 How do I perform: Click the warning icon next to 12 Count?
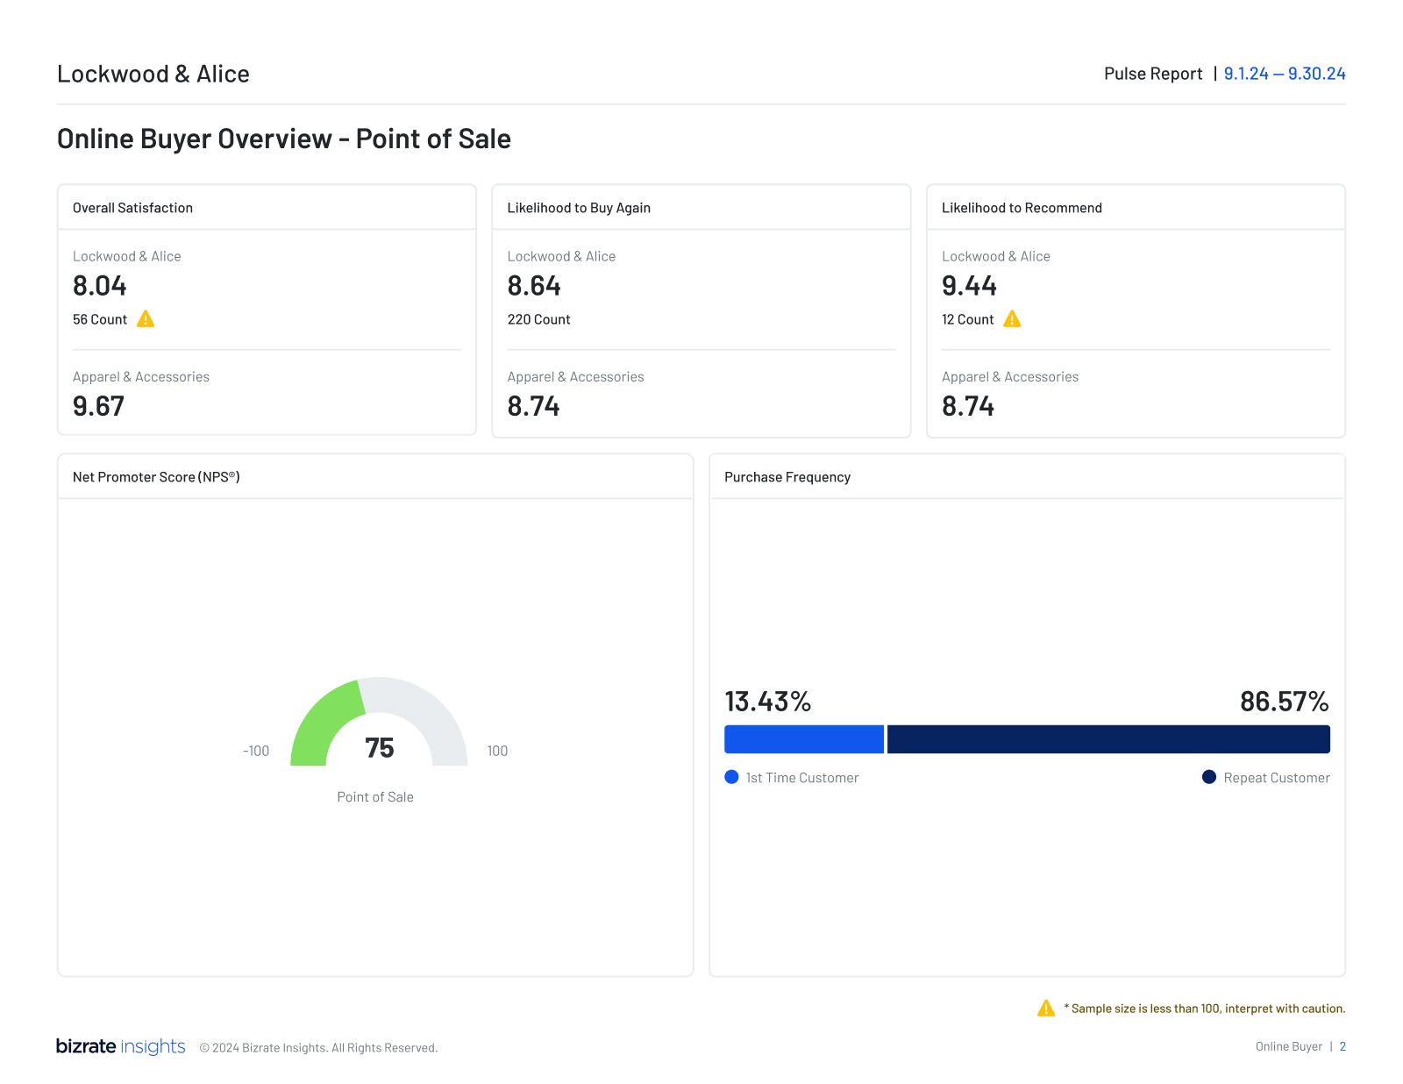(x=1013, y=319)
